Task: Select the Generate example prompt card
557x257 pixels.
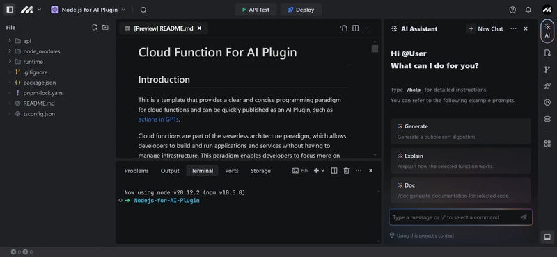Action: click(x=461, y=131)
